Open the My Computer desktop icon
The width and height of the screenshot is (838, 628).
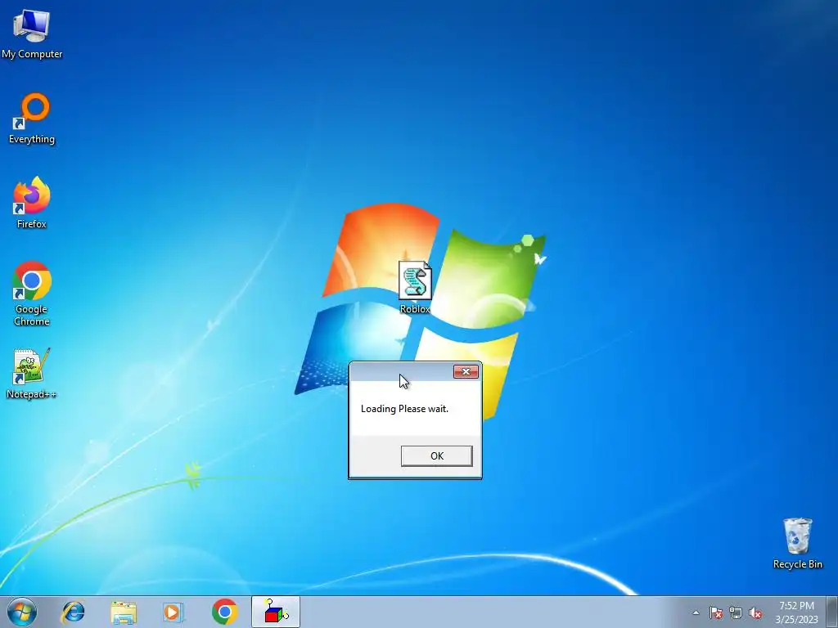pyautogui.click(x=32, y=34)
